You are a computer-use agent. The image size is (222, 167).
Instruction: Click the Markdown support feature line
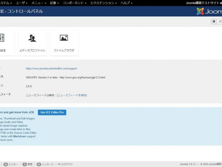(x=18, y=136)
